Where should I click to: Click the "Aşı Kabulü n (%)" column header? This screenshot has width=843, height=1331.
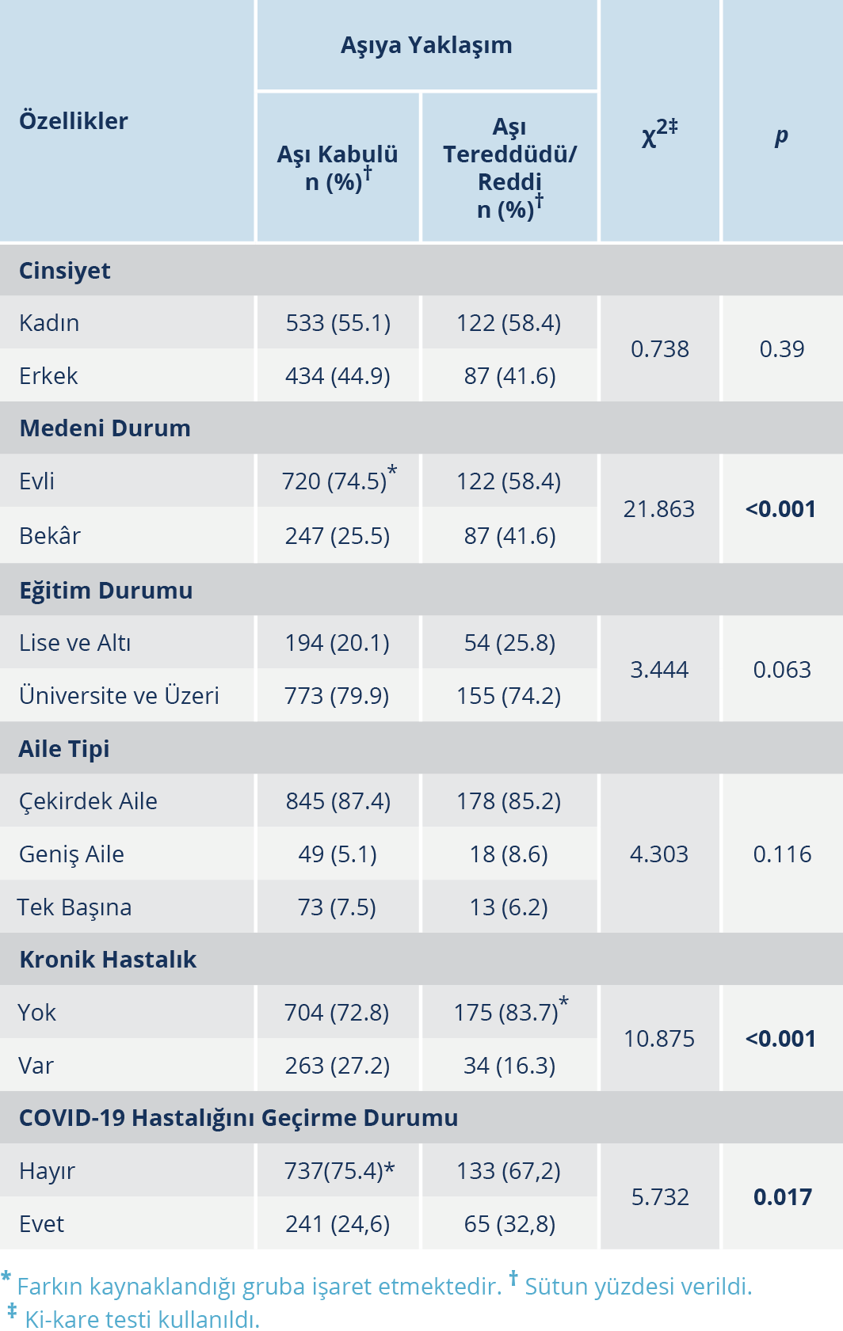[x=338, y=168]
